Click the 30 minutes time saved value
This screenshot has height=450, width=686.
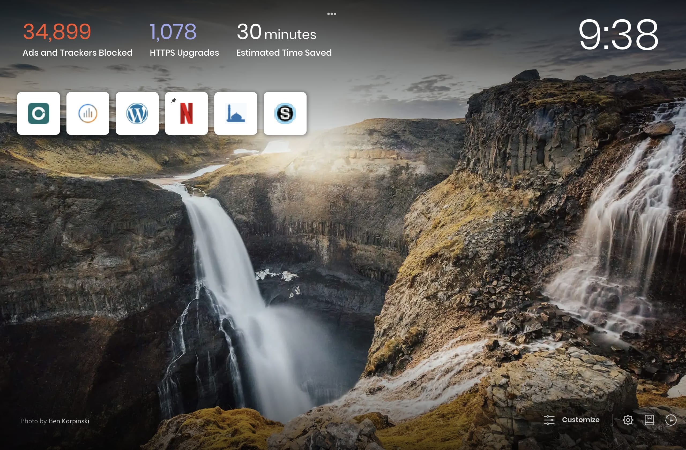click(277, 32)
